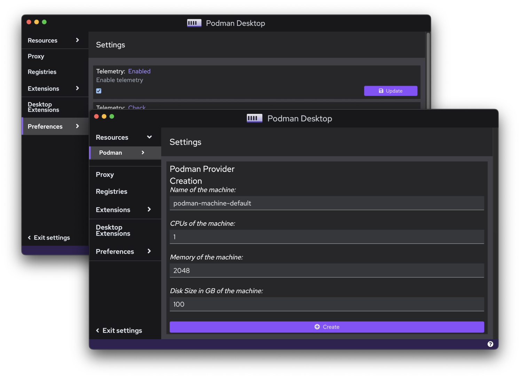Click the Enabled telemetry value link
The height and width of the screenshot is (378, 520).
(x=139, y=71)
